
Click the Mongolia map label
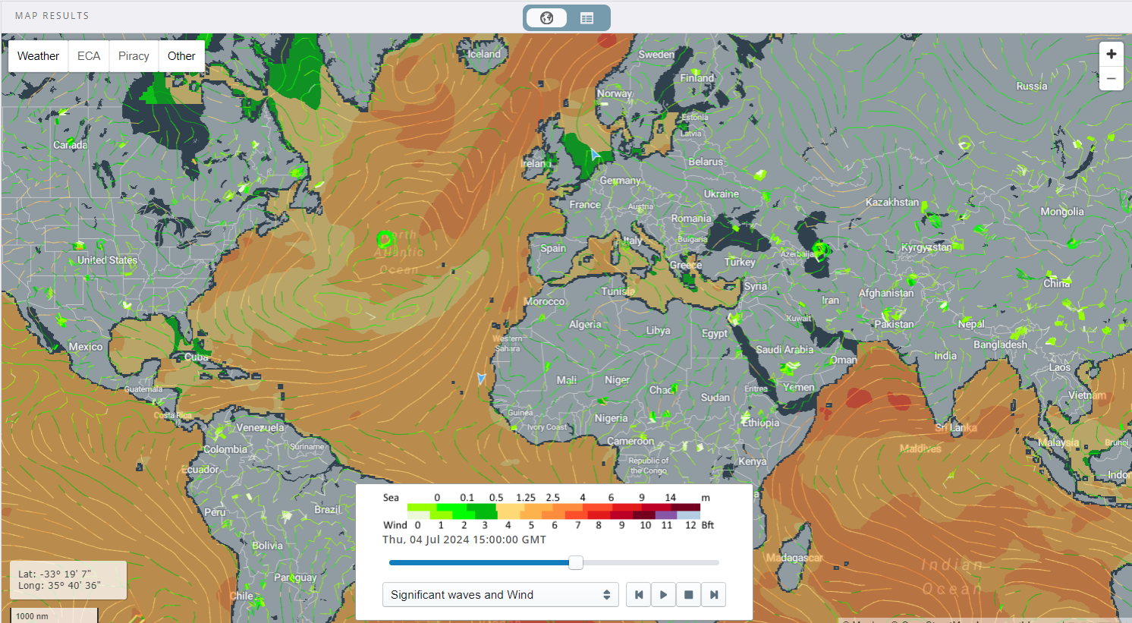coord(1062,212)
